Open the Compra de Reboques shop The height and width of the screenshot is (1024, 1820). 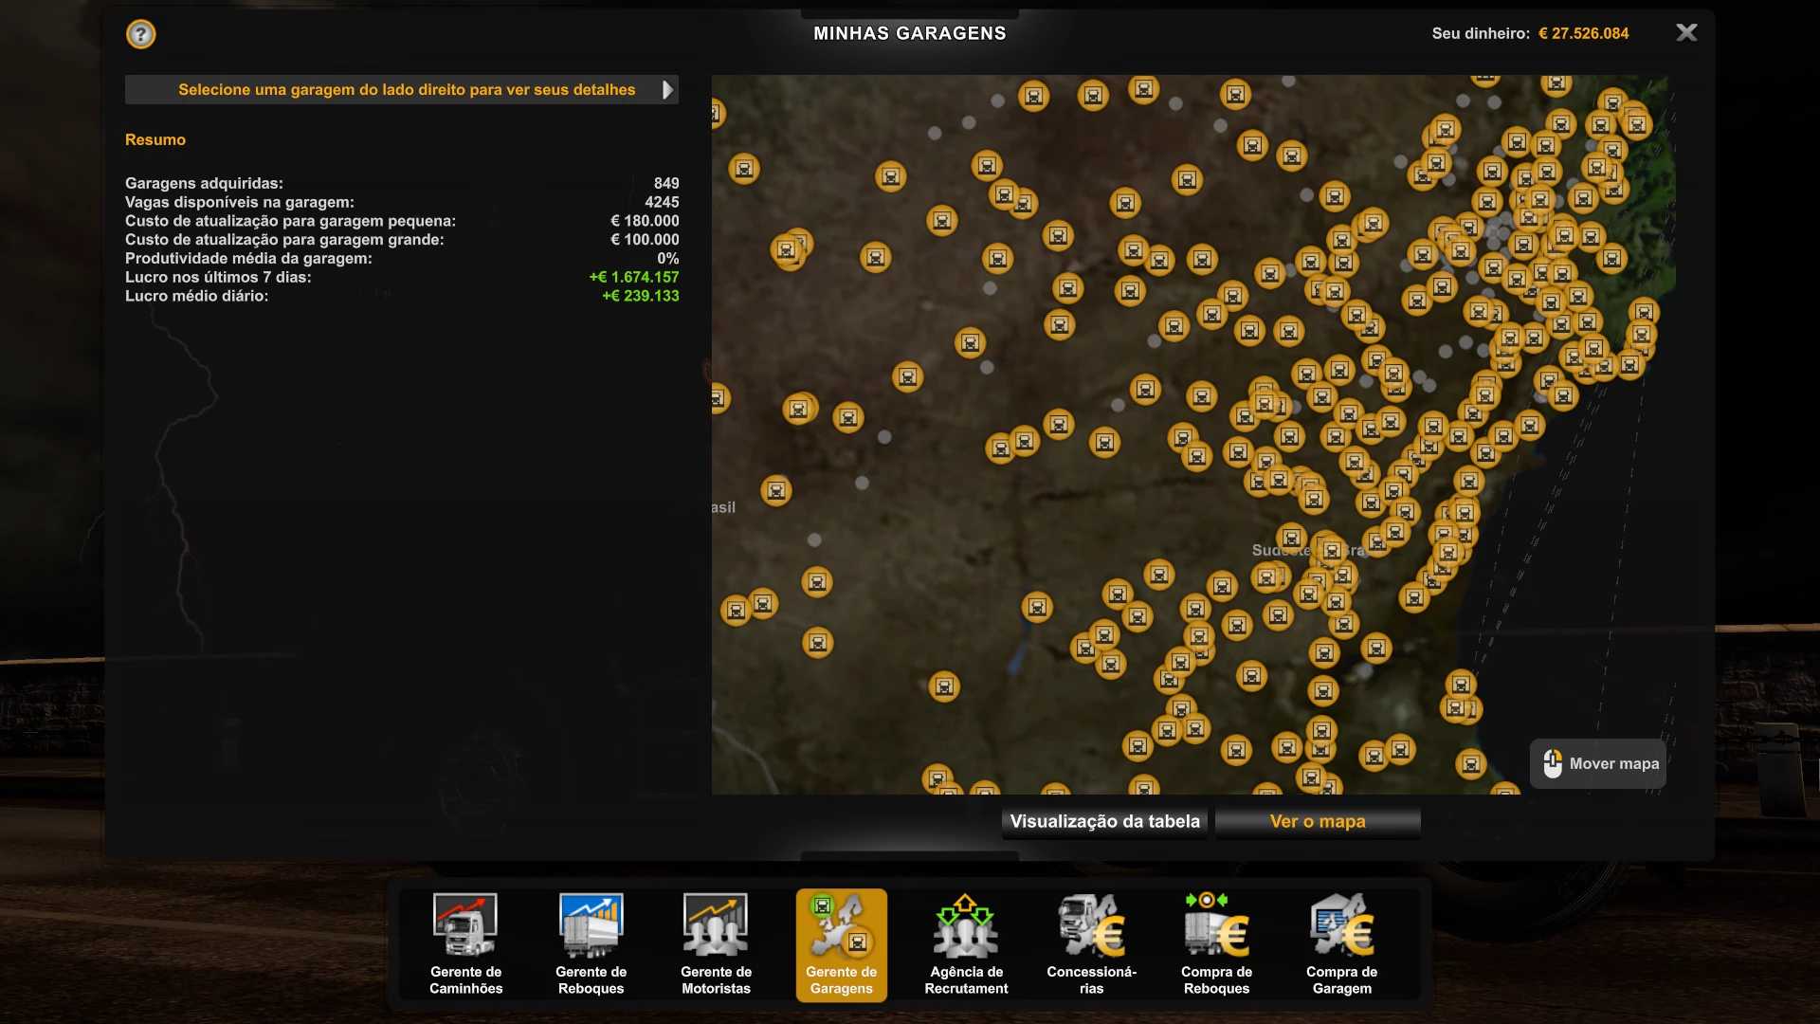1216,943
